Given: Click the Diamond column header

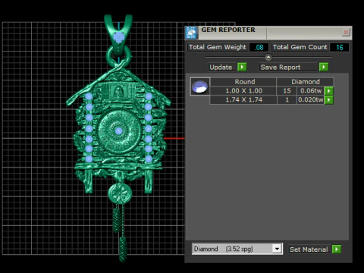Looking at the screenshot, I should [x=305, y=82].
